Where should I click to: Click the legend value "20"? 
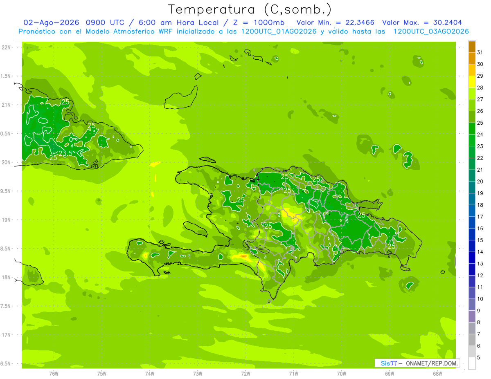pyautogui.click(x=480, y=182)
